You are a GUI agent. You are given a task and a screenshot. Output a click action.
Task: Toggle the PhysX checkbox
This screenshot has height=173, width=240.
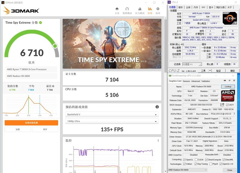point(210,164)
